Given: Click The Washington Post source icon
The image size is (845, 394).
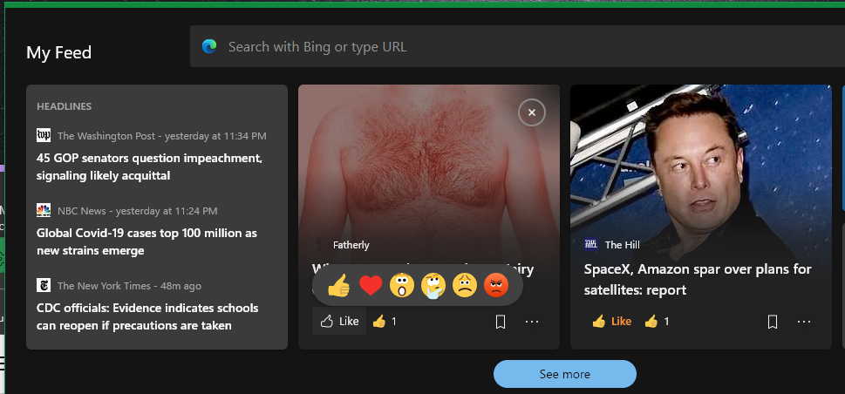Looking at the screenshot, I should (44, 135).
